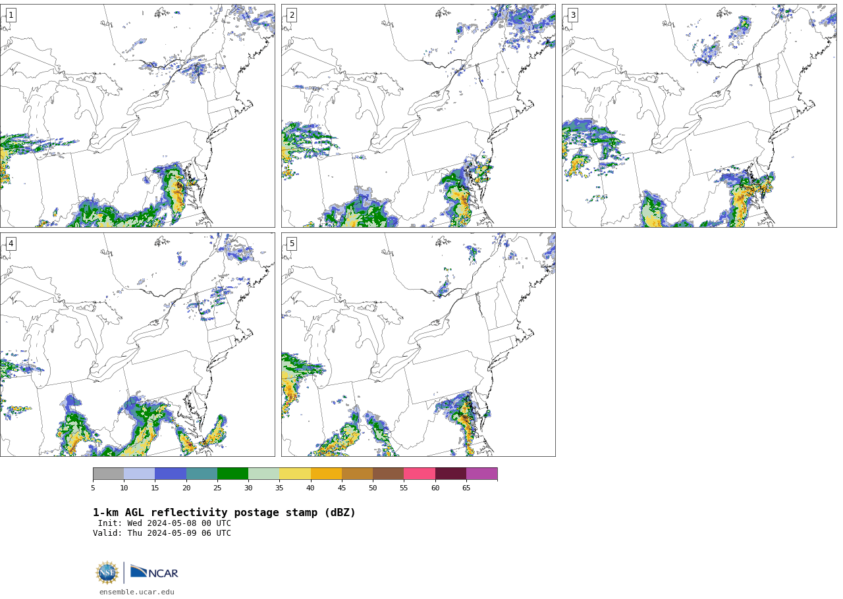Select the dark green 25-30 dBZ swatch
Viewport: 843px width, 599px height.
pyautogui.click(x=232, y=474)
